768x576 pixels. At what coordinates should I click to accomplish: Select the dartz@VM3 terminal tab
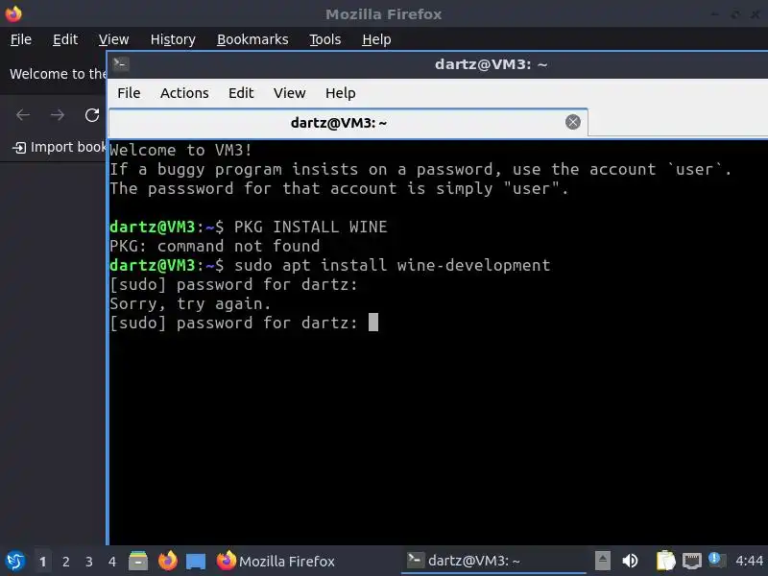tap(339, 123)
